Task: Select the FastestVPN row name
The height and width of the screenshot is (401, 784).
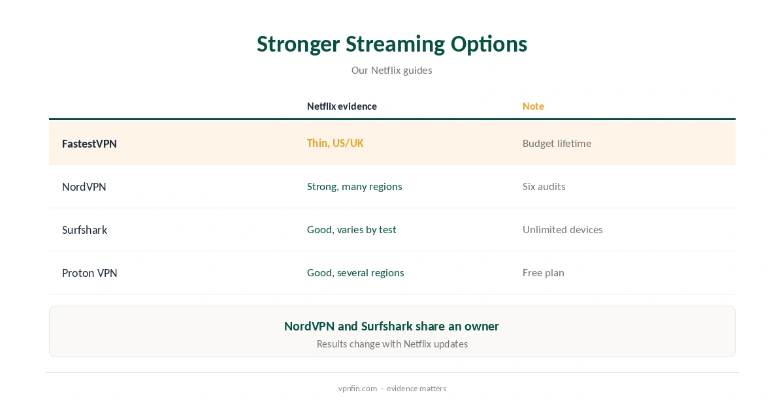Action: [90, 144]
